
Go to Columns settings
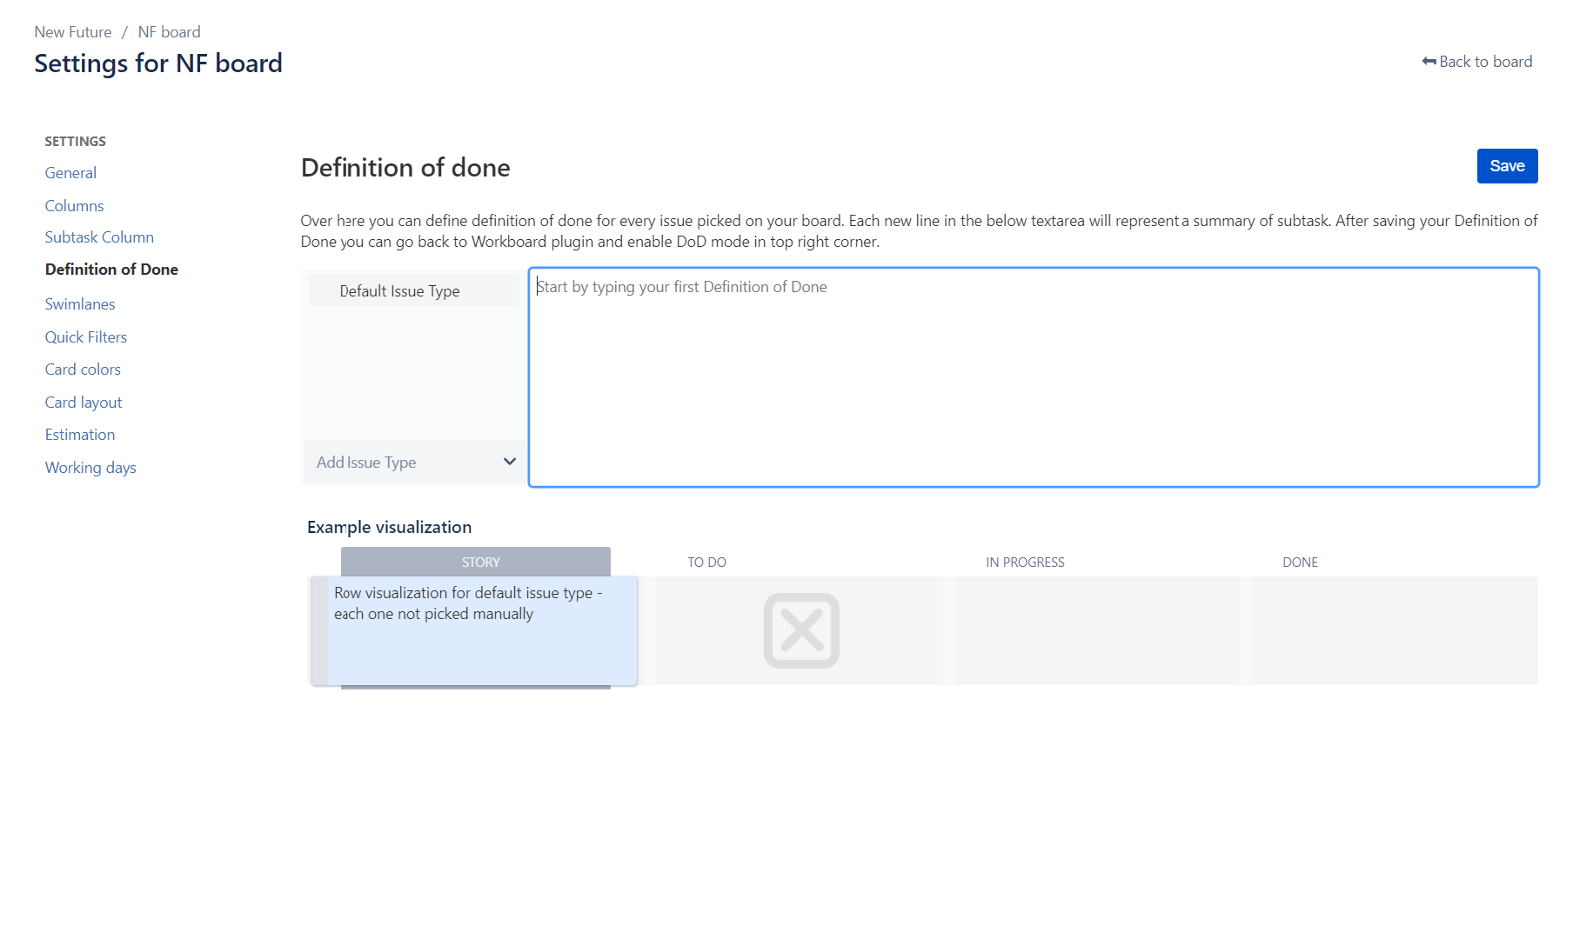click(74, 206)
